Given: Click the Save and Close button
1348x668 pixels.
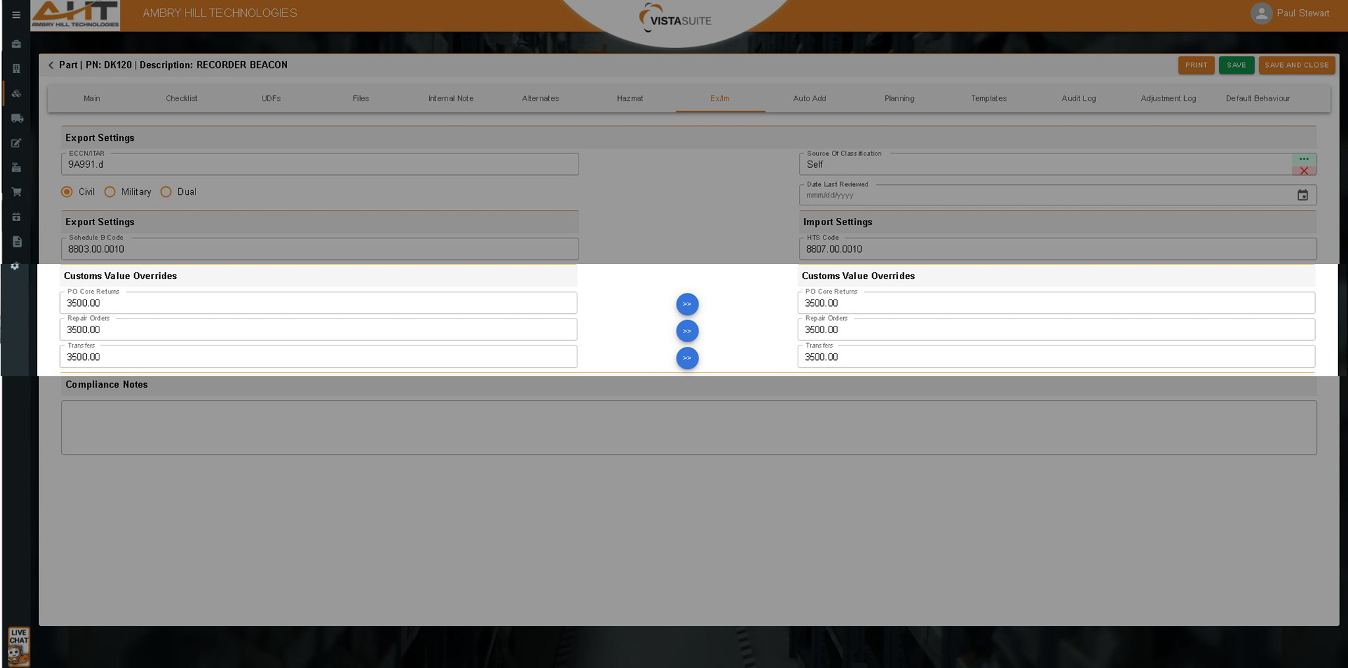Looking at the screenshot, I should point(1296,65).
